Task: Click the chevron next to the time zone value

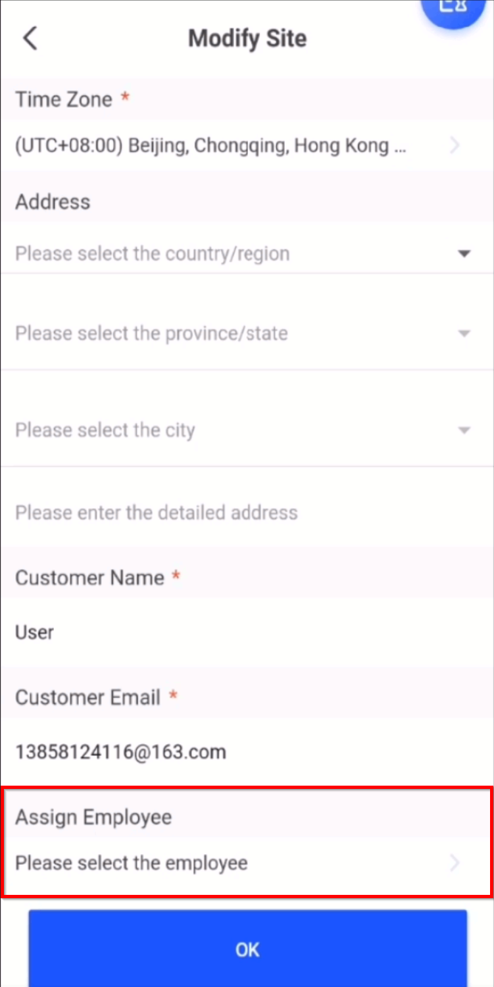Action: (x=455, y=145)
